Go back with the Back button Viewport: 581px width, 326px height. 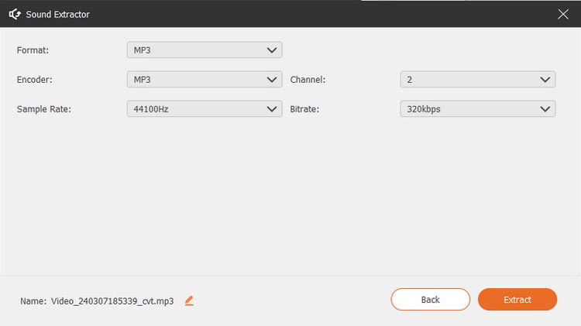pos(430,300)
